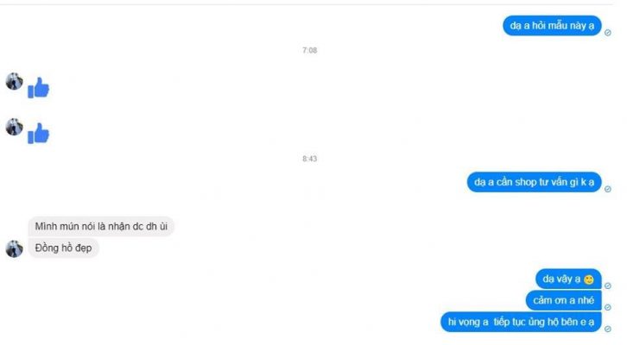Click the 7:08 timestamp
Viewport: 627px width, 345px height.
tap(309, 50)
